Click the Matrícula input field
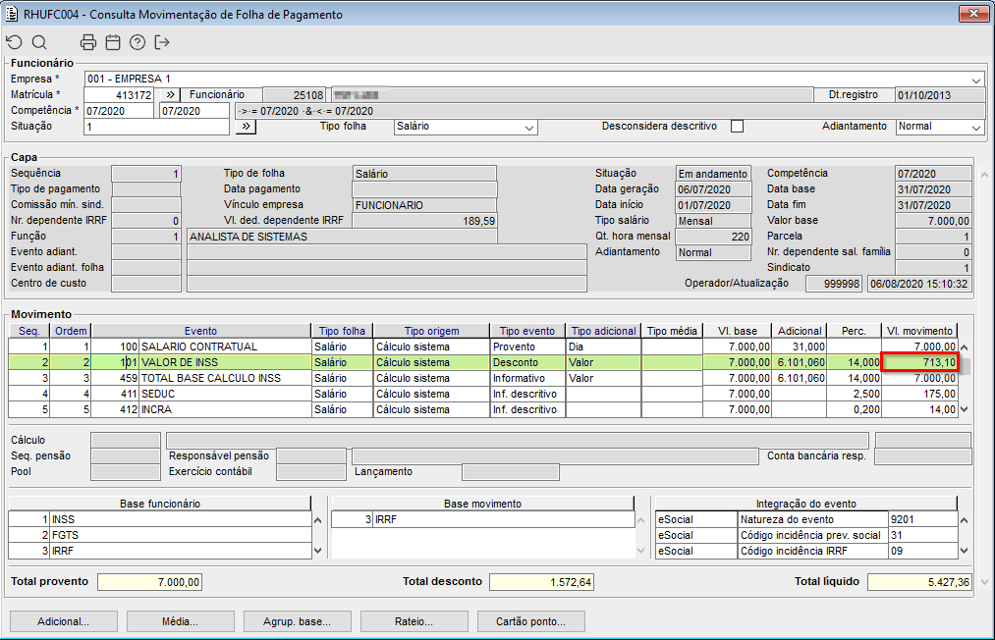 [119, 95]
